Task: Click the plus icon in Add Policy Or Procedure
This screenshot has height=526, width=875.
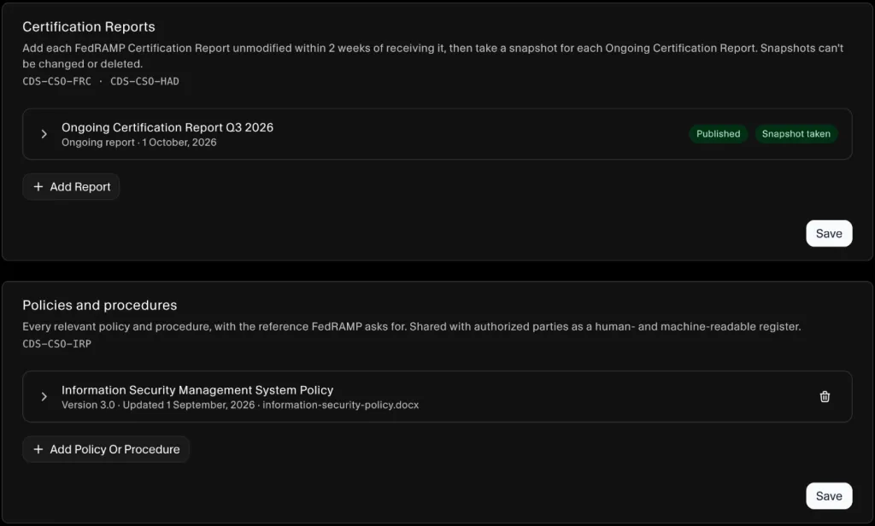Action: (38, 449)
